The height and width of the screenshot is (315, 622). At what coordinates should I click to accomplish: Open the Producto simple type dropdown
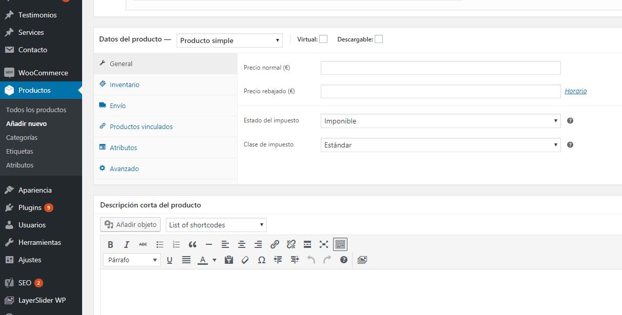coord(230,40)
